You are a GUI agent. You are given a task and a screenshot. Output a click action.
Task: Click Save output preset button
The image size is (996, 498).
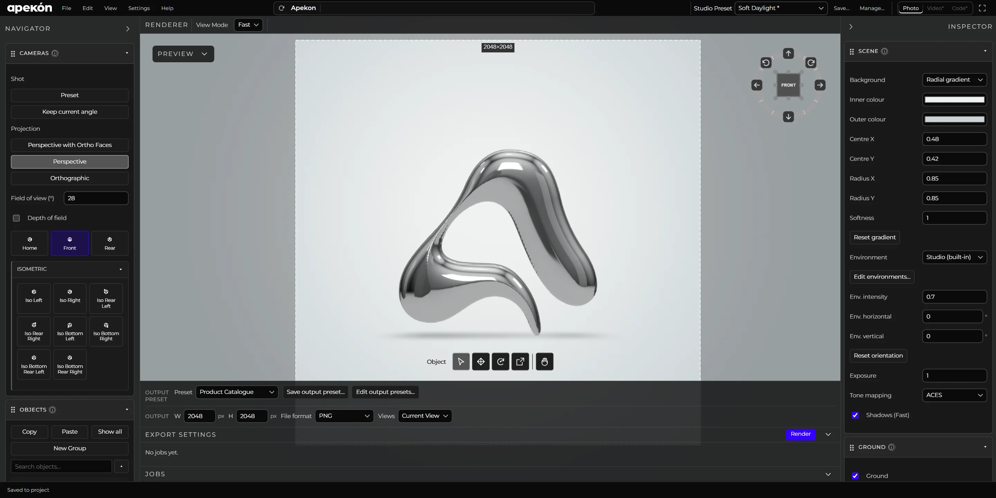point(315,392)
